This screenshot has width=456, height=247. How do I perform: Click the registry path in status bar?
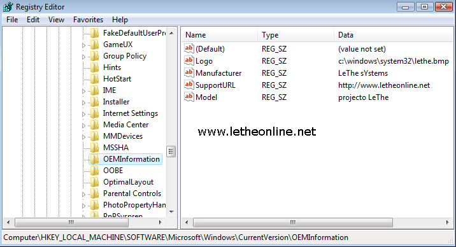point(176,237)
